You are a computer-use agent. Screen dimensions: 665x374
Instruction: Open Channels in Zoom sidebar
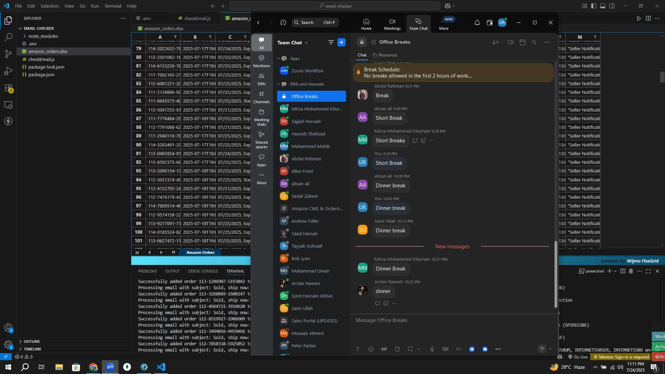[x=261, y=97]
